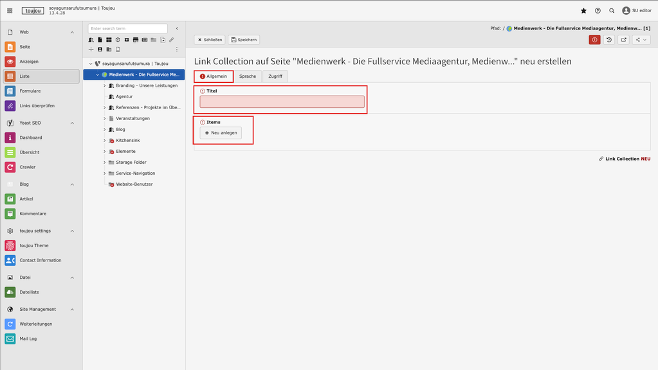This screenshot has height=370, width=658.
Task: Click the application grid icon at top left
Action: point(10,11)
